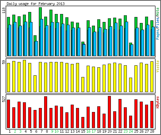Click the red KBytes bar for day 13
Screen dimensions: 161x135
point(72,116)
